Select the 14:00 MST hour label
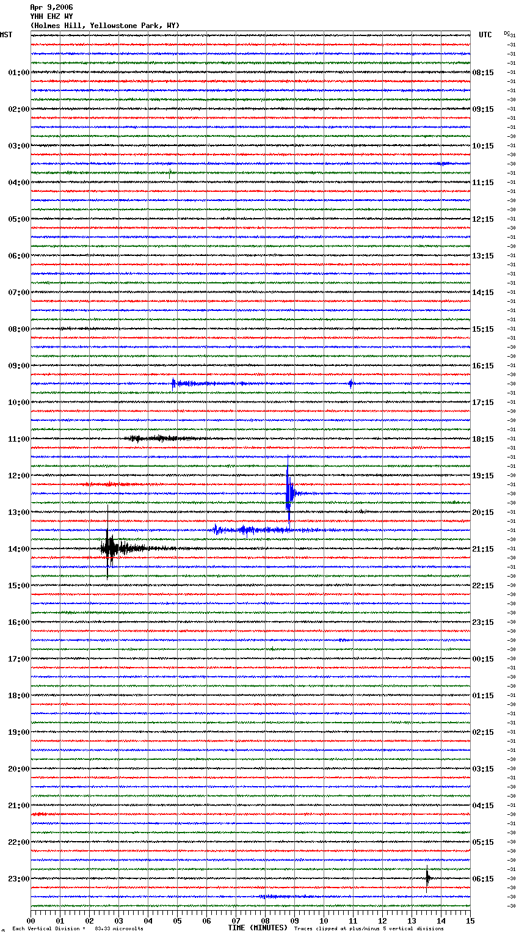Image resolution: width=519 pixels, height=937 pixels. point(18,549)
